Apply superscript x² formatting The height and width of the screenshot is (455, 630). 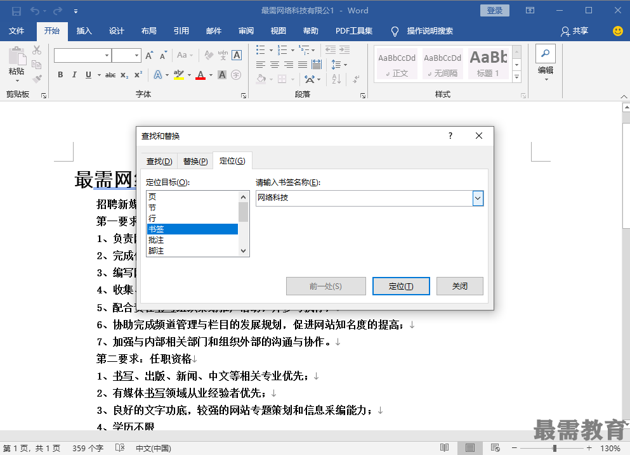pyautogui.click(x=138, y=75)
